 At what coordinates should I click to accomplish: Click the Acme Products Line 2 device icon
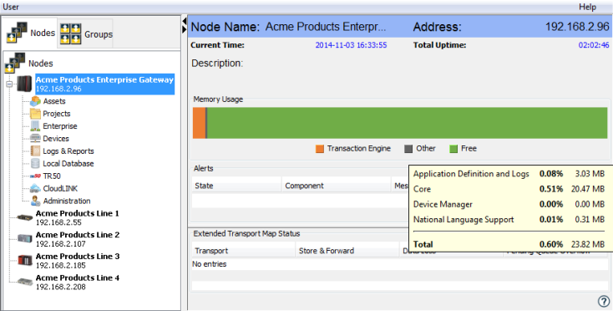point(25,238)
